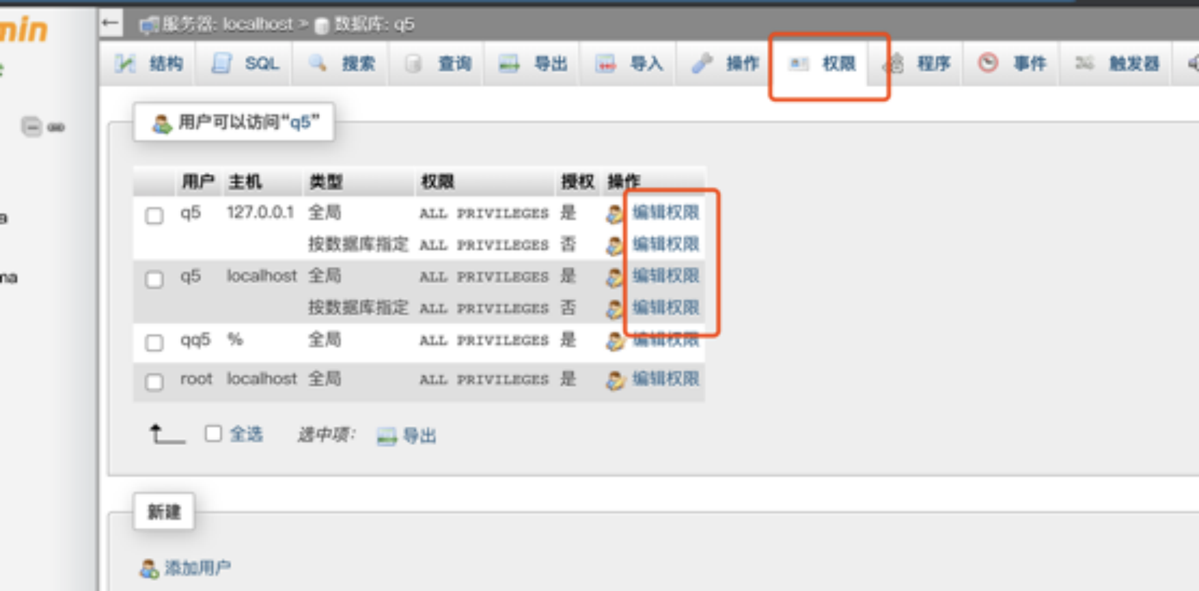Click the 搜索 search tab
The image size is (1199, 591).
point(358,63)
